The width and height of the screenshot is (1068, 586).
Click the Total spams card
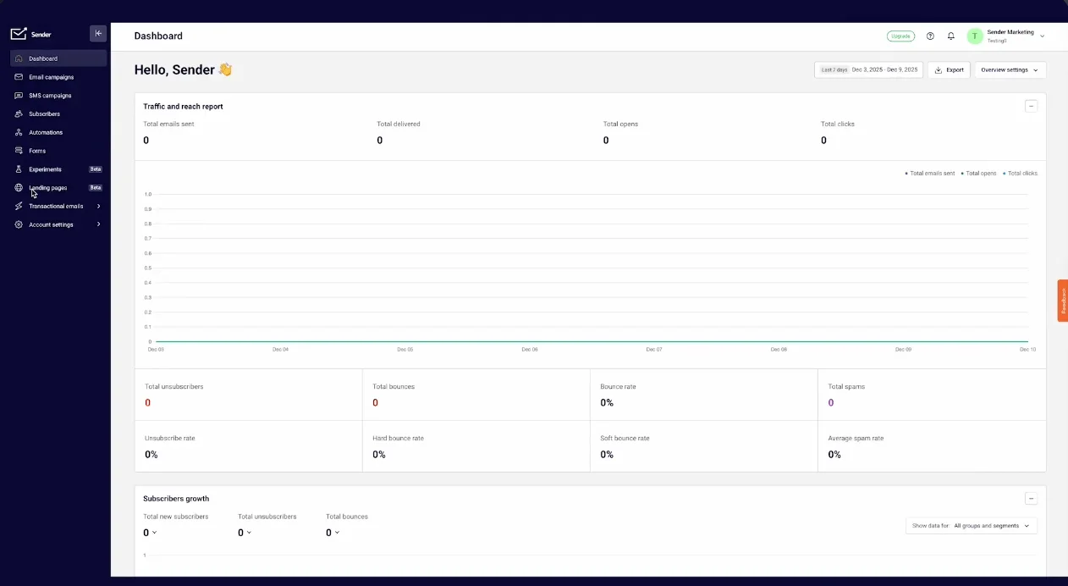932,395
